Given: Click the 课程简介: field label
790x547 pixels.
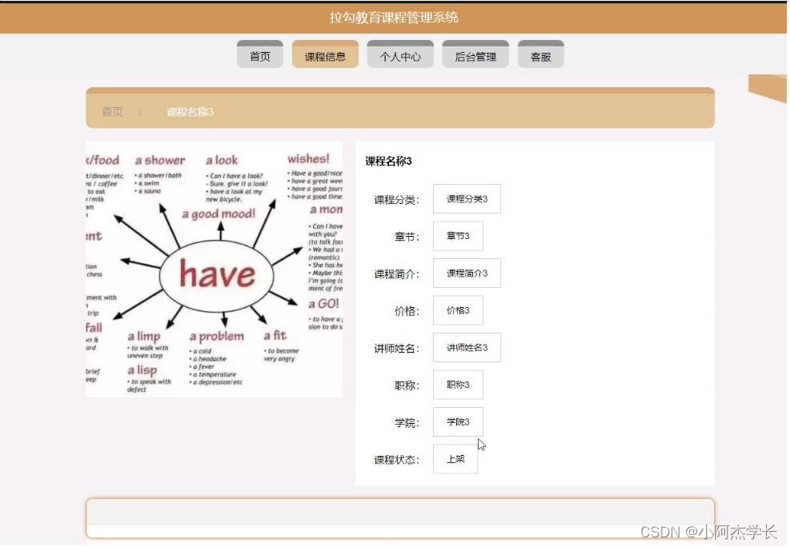Looking at the screenshot, I should click(396, 274).
